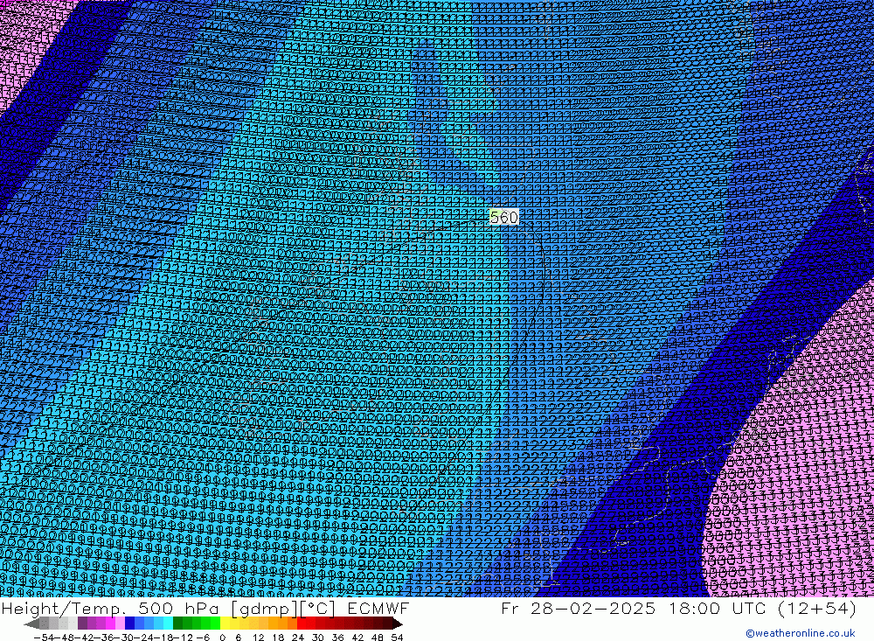Click the -6 legend scale value
This screenshot has height=641, width=874.
pyautogui.click(x=203, y=638)
